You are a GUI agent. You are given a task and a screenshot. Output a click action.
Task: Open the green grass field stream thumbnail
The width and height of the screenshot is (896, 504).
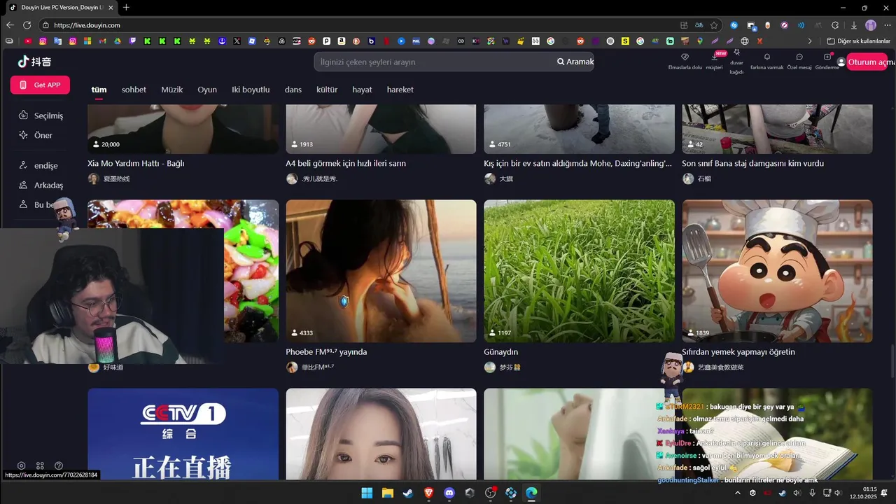(x=579, y=271)
